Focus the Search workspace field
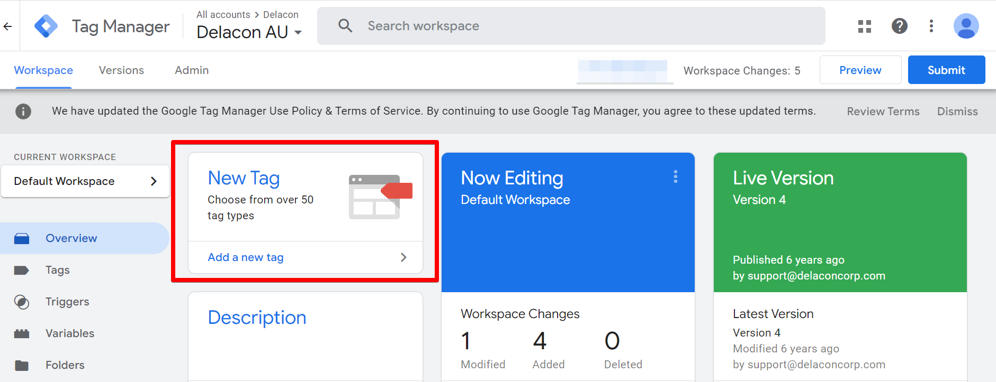996x382 pixels. pyautogui.click(x=571, y=26)
